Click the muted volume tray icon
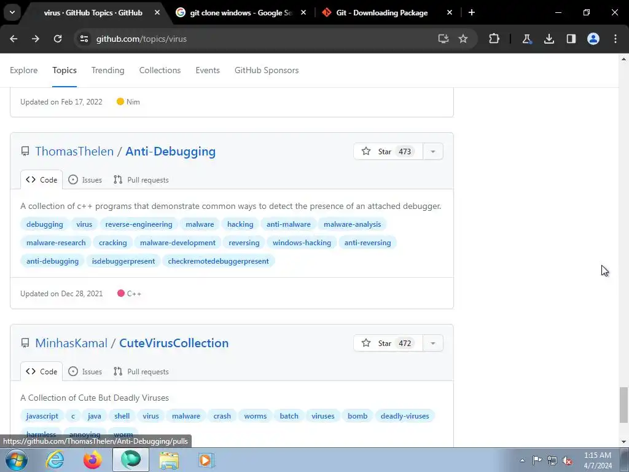The height and width of the screenshot is (472, 629). pos(567,460)
